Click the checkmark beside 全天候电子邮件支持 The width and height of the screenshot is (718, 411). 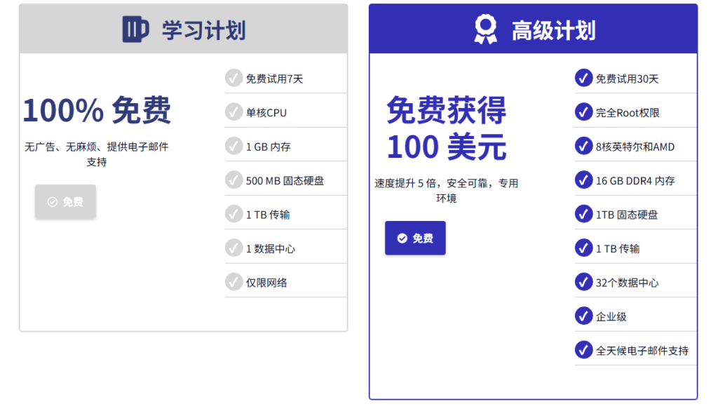[x=583, y=350]
